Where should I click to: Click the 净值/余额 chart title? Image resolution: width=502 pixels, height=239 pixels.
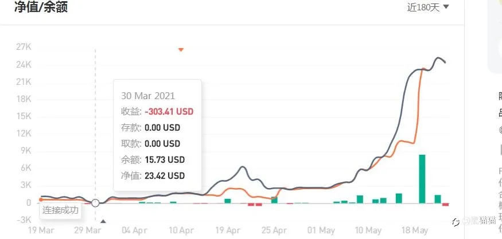click(x=41, y=7)
